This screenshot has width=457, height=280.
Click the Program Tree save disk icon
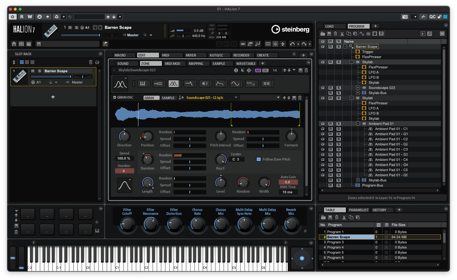(x=329, y=34)
